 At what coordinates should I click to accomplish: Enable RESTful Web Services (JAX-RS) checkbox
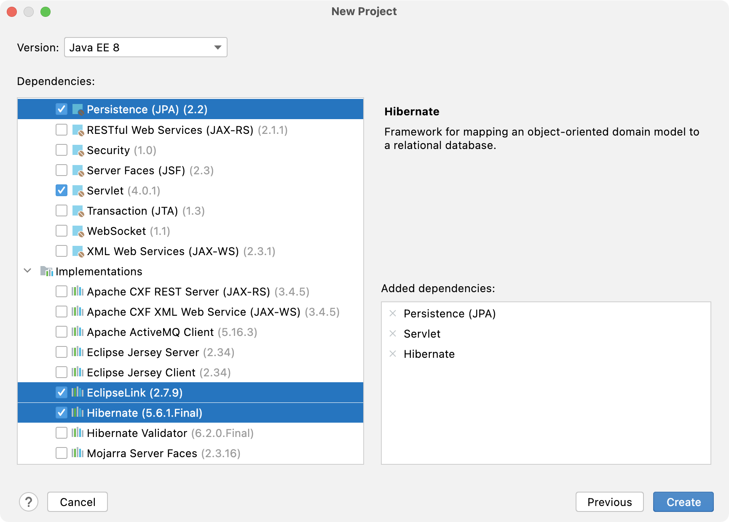tap(62, 130)
